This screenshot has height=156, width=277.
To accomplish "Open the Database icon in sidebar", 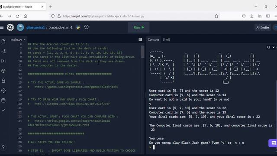I will 3,101.
